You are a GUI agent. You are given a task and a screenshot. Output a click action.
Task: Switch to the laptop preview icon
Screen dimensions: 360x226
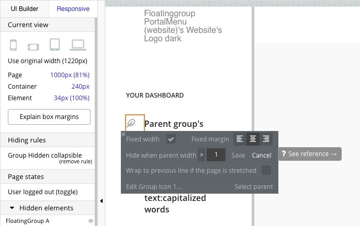pyautogui.click(x=78, y=45)
